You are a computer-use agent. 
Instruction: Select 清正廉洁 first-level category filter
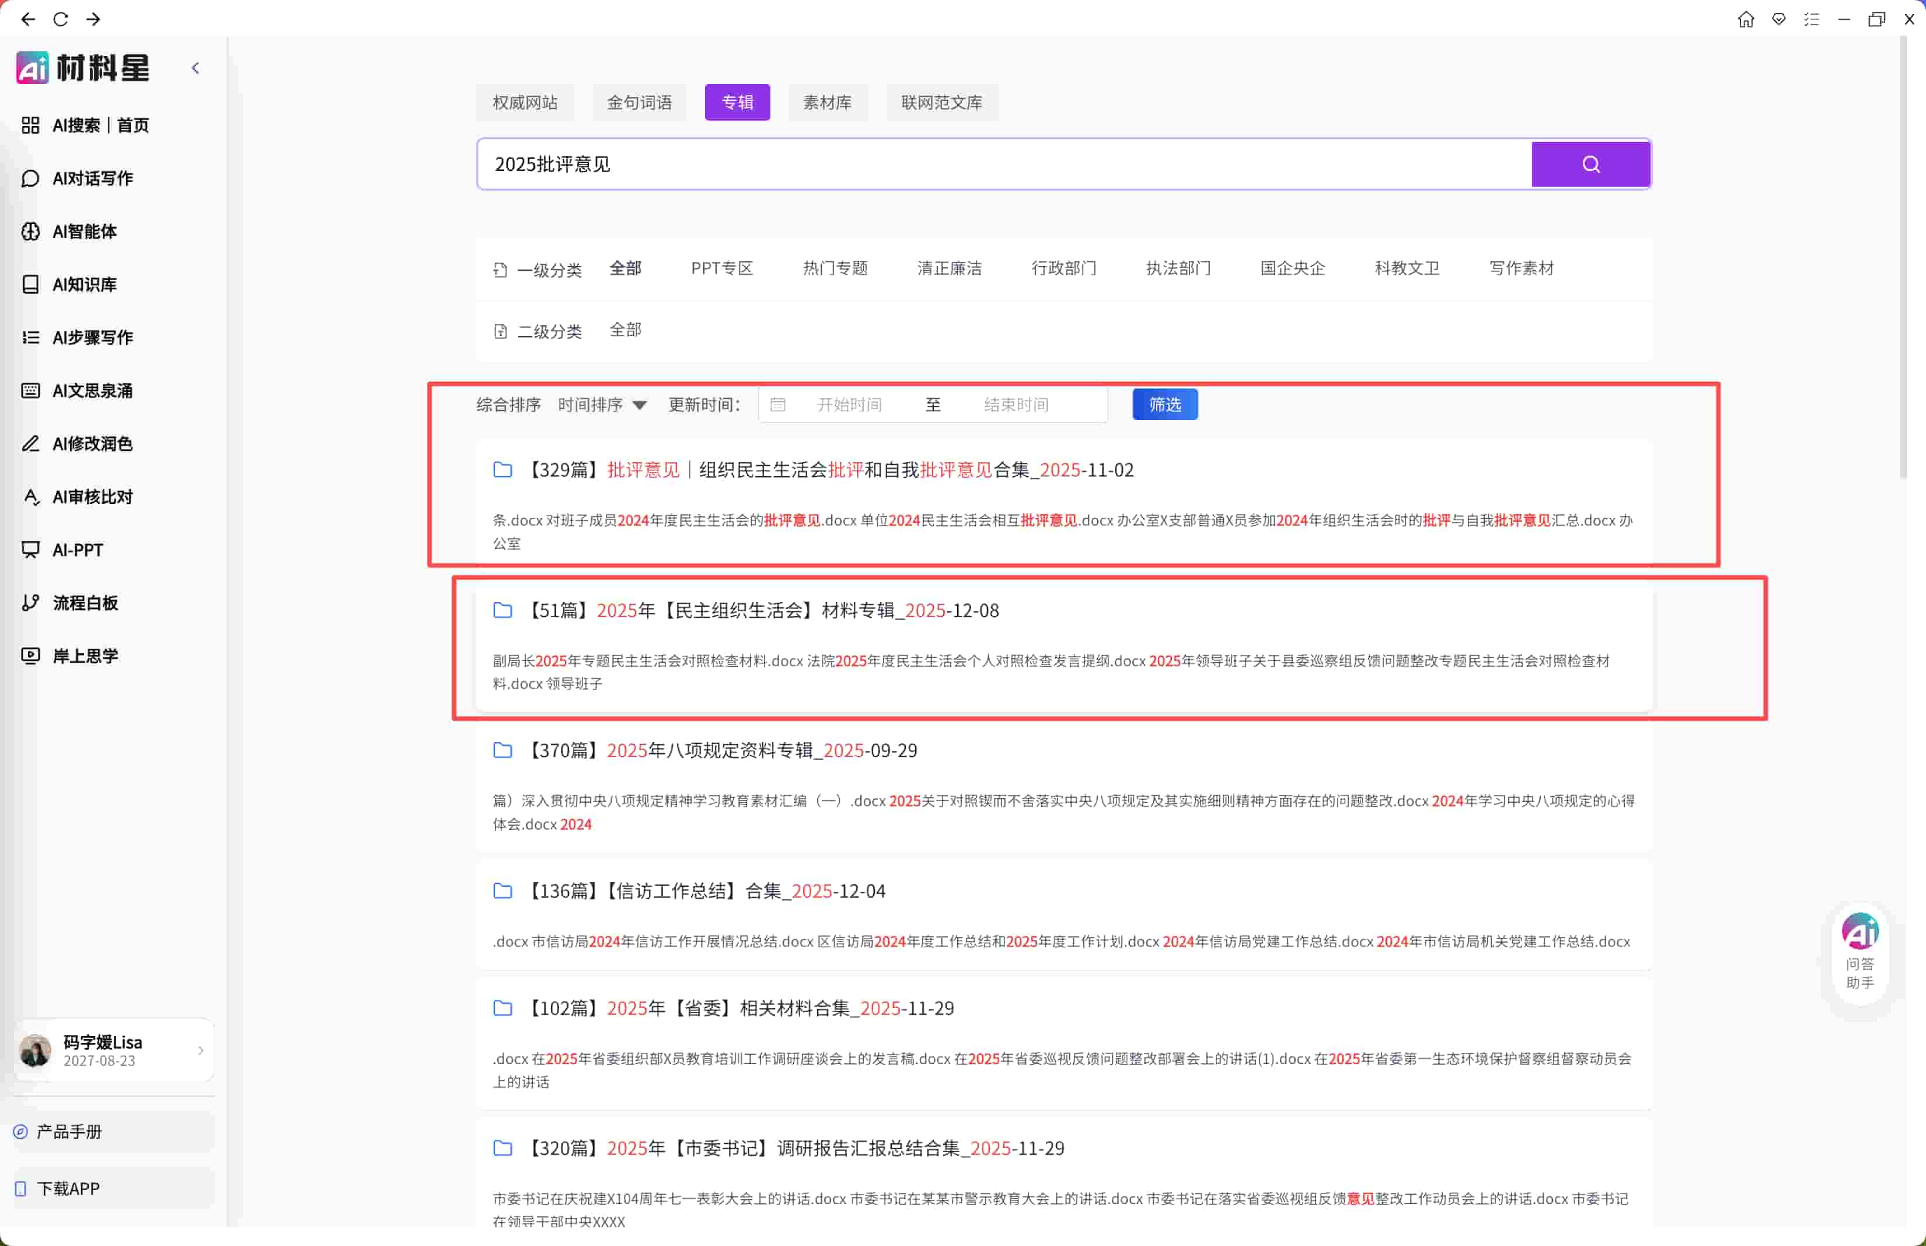pyautogui.click(x=948, y=268)
